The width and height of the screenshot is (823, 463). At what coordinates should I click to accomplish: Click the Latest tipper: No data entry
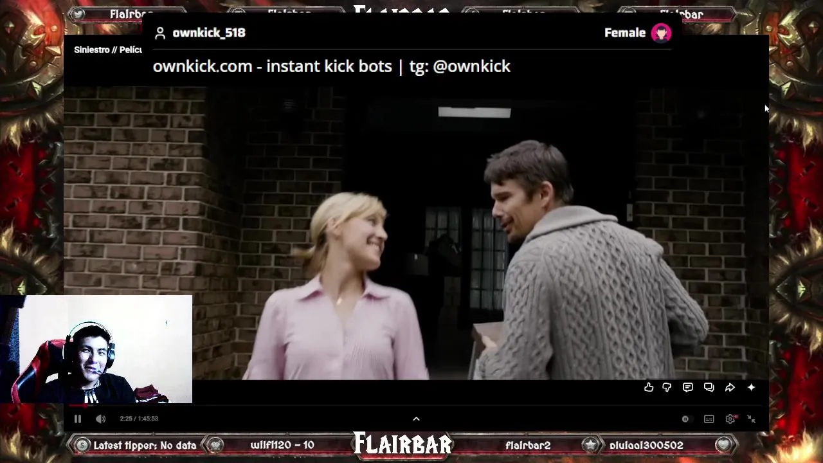pyautogui.click(x=145, y=445)
